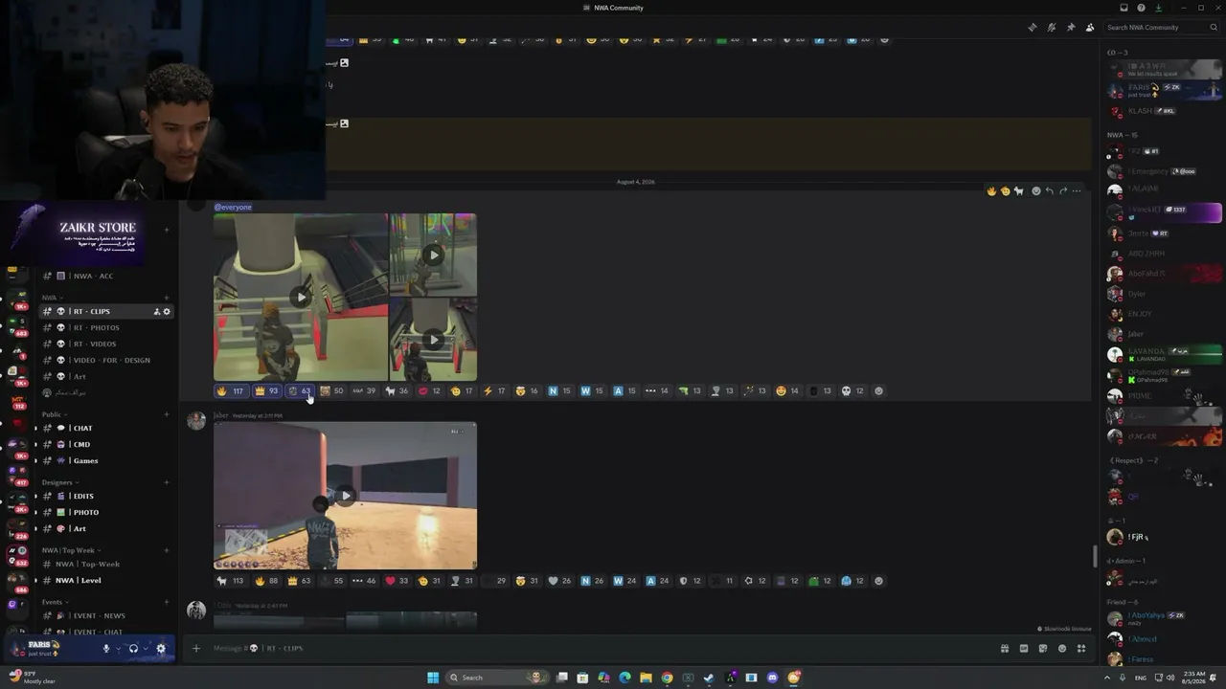The height and width of the screenshot is (689, 1226).
Task: Open the help icon in title bar
Action: [1141, 8]
